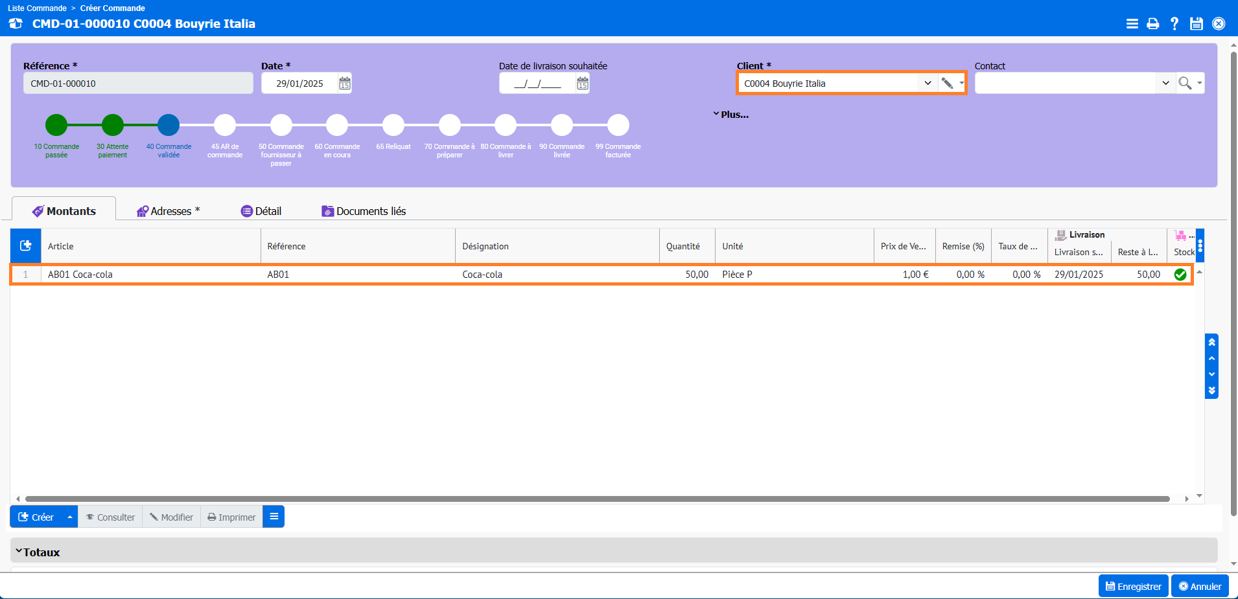
Task: Click the print icon in header
Action: point(1153,24)
